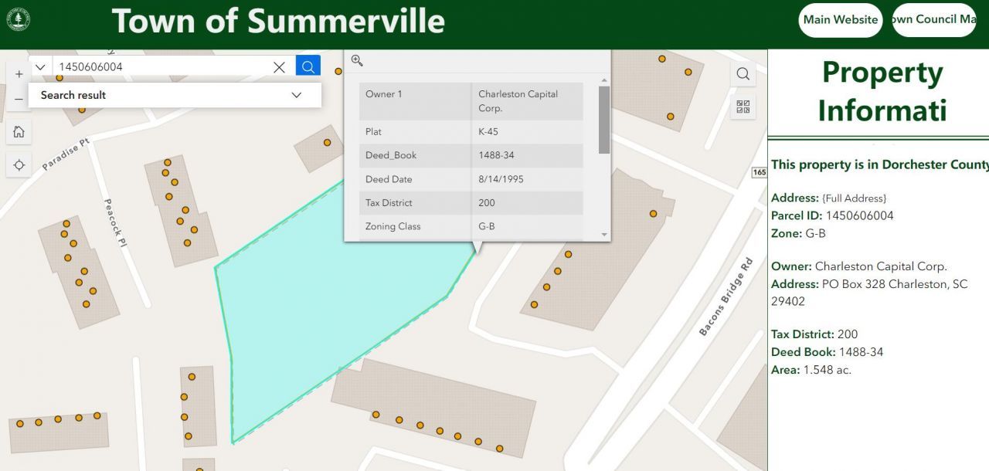Open the Main Website link
The height and width of the screenshot is (471, 989).
click(x=840, y=20)
